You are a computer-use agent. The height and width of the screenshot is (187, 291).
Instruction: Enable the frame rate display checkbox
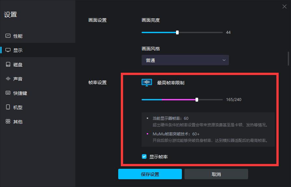[144, 156]
